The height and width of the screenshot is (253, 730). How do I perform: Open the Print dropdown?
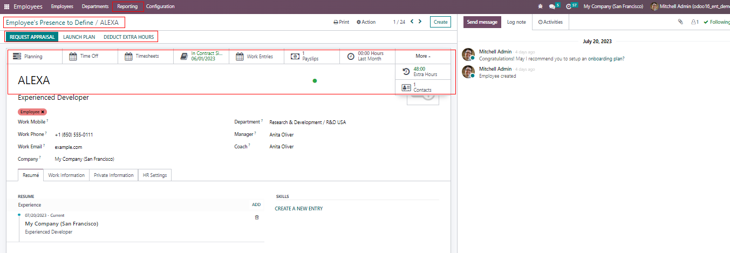click(x=341, y=22)
